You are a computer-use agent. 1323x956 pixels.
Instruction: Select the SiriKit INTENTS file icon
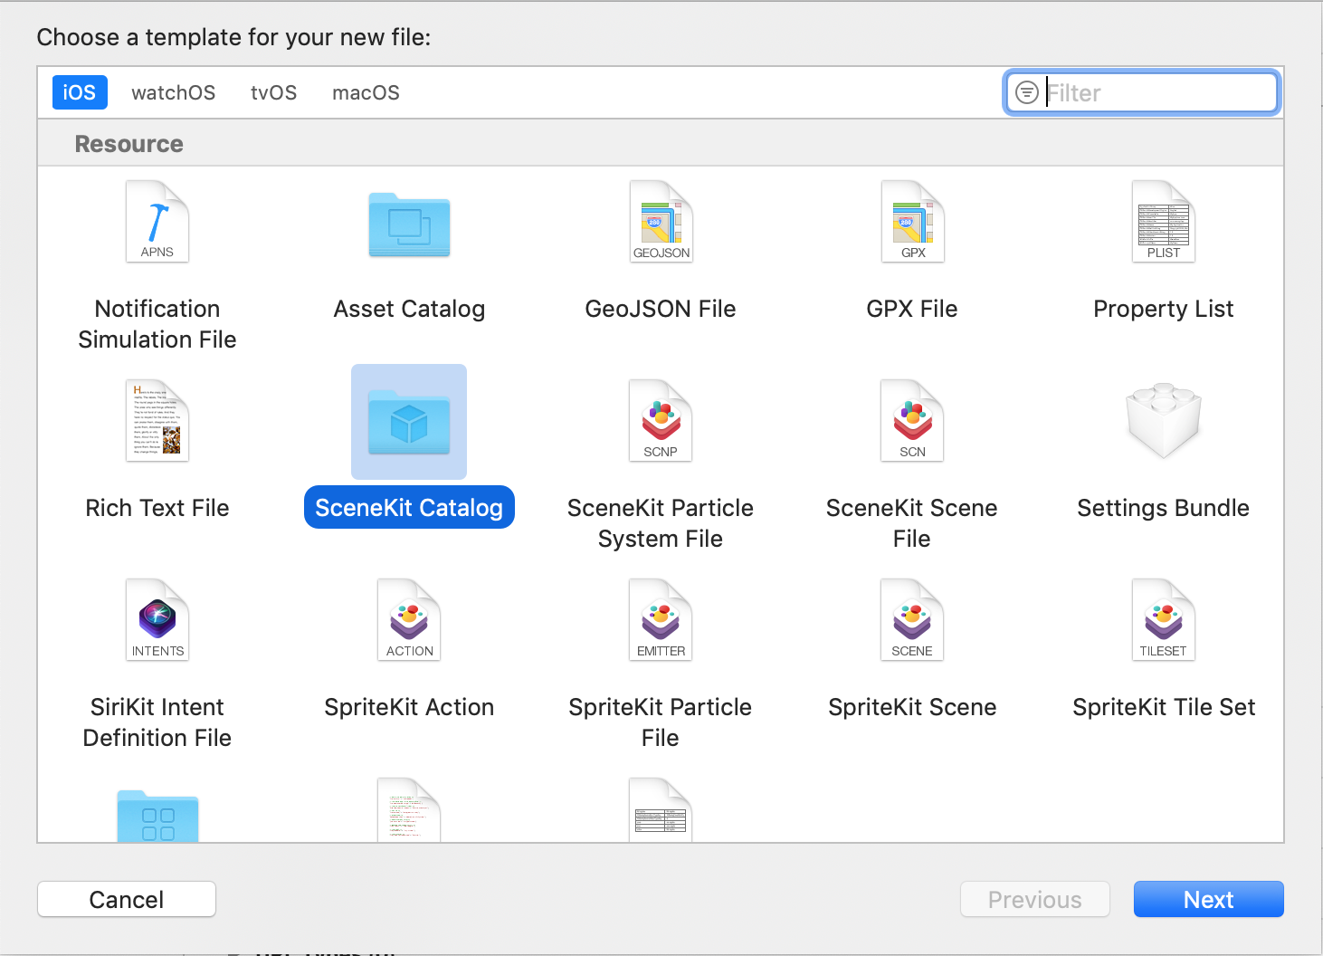[x=157, y=620]
